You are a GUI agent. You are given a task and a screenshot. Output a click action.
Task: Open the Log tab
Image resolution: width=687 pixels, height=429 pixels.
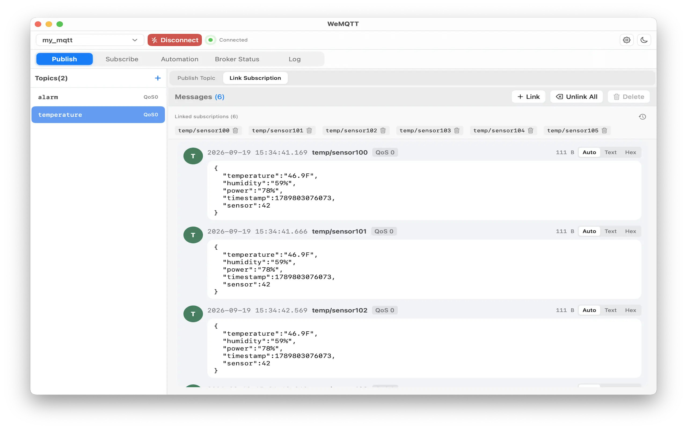(295, 59)
